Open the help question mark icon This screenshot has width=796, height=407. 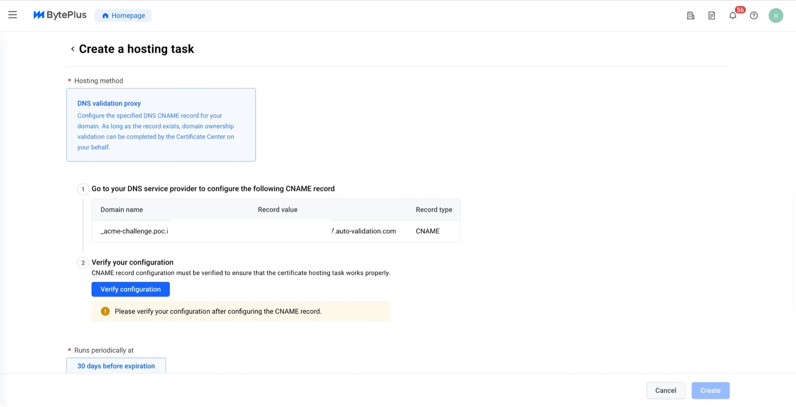[754, 15]
